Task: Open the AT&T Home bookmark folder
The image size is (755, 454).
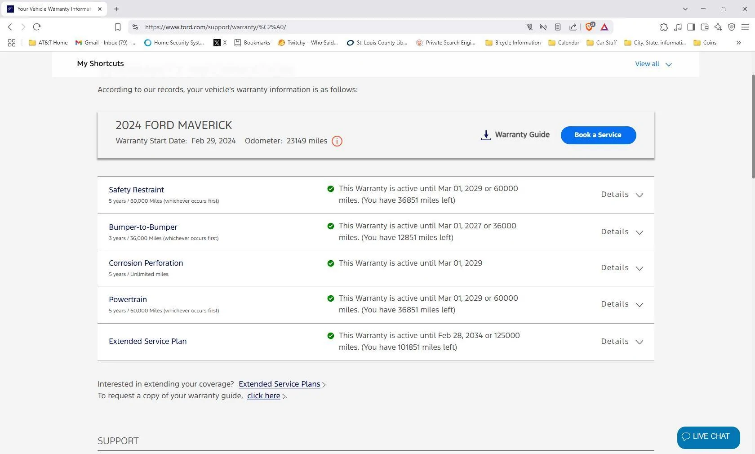Action: (x=48, y=43)
